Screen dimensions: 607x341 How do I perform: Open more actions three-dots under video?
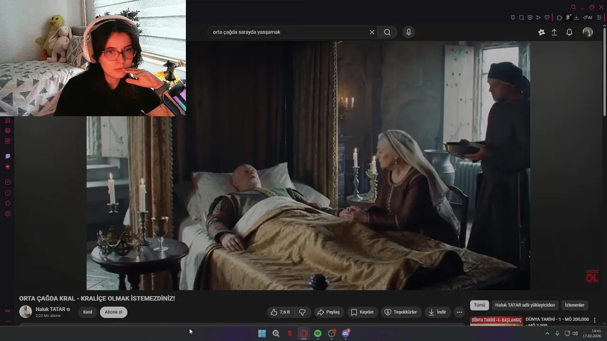459,312
